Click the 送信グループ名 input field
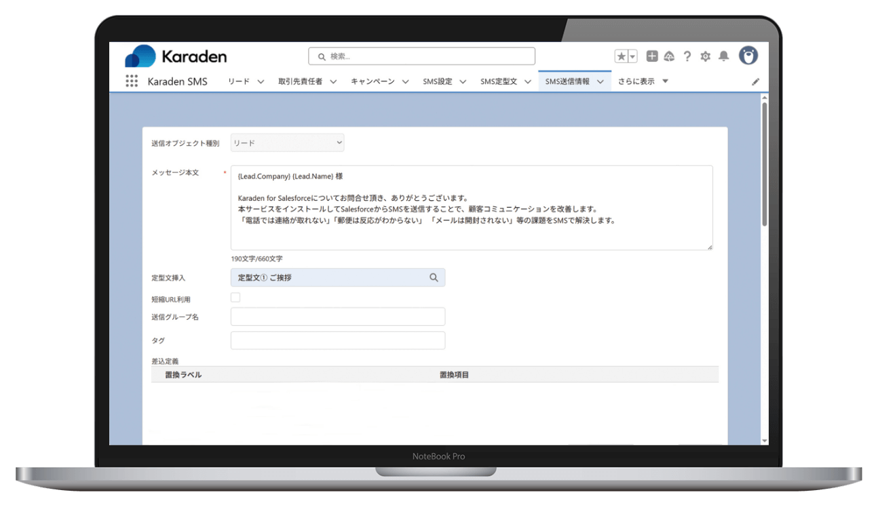Image resolution: width=878 pixels, height=505 pixels. tap(338, 317)
